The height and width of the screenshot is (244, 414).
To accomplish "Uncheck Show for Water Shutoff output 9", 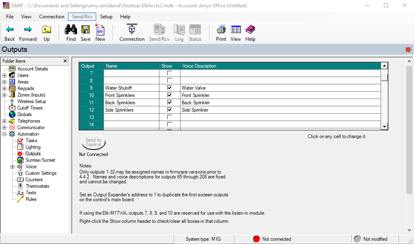I will coord(170,88).
